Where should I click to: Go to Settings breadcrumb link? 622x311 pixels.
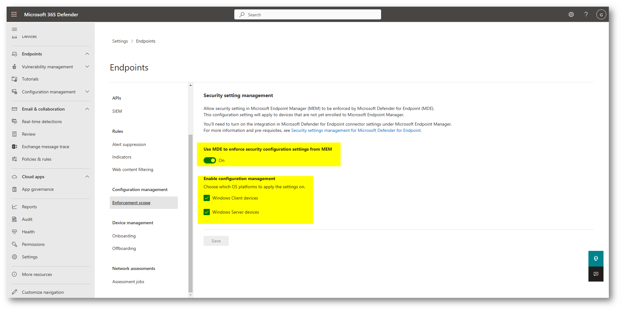pyautogui.click(x=120, y=41)
